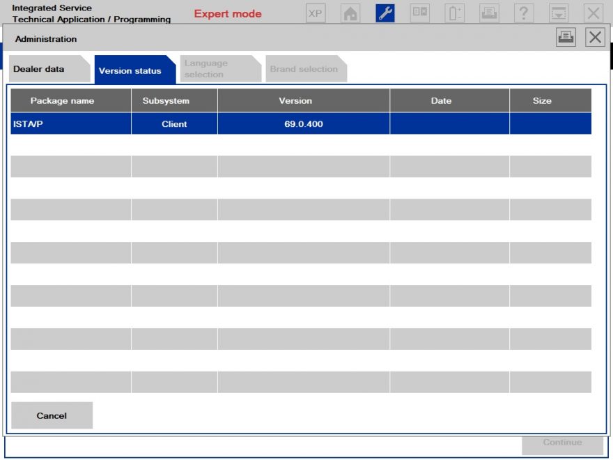Click the print icon inside the Administration dialog
The width and height of the screenshot is (613, 460).
tap(566, 38)
